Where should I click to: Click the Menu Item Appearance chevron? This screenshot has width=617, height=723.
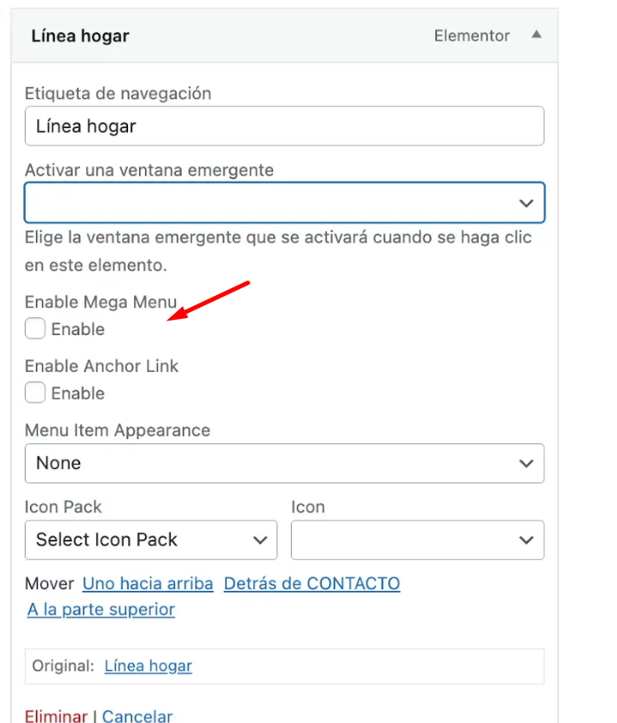[526, 464]
